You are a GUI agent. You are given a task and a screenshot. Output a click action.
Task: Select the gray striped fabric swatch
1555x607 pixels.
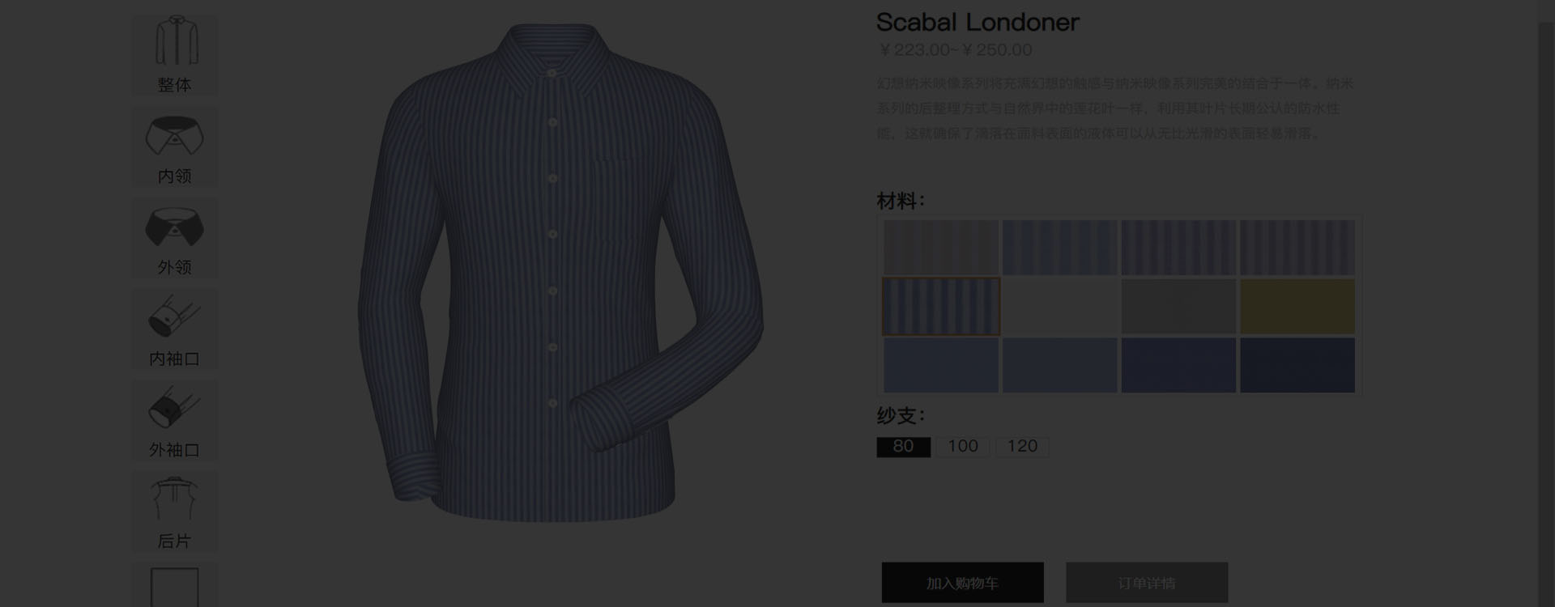[x=941, y=248]
